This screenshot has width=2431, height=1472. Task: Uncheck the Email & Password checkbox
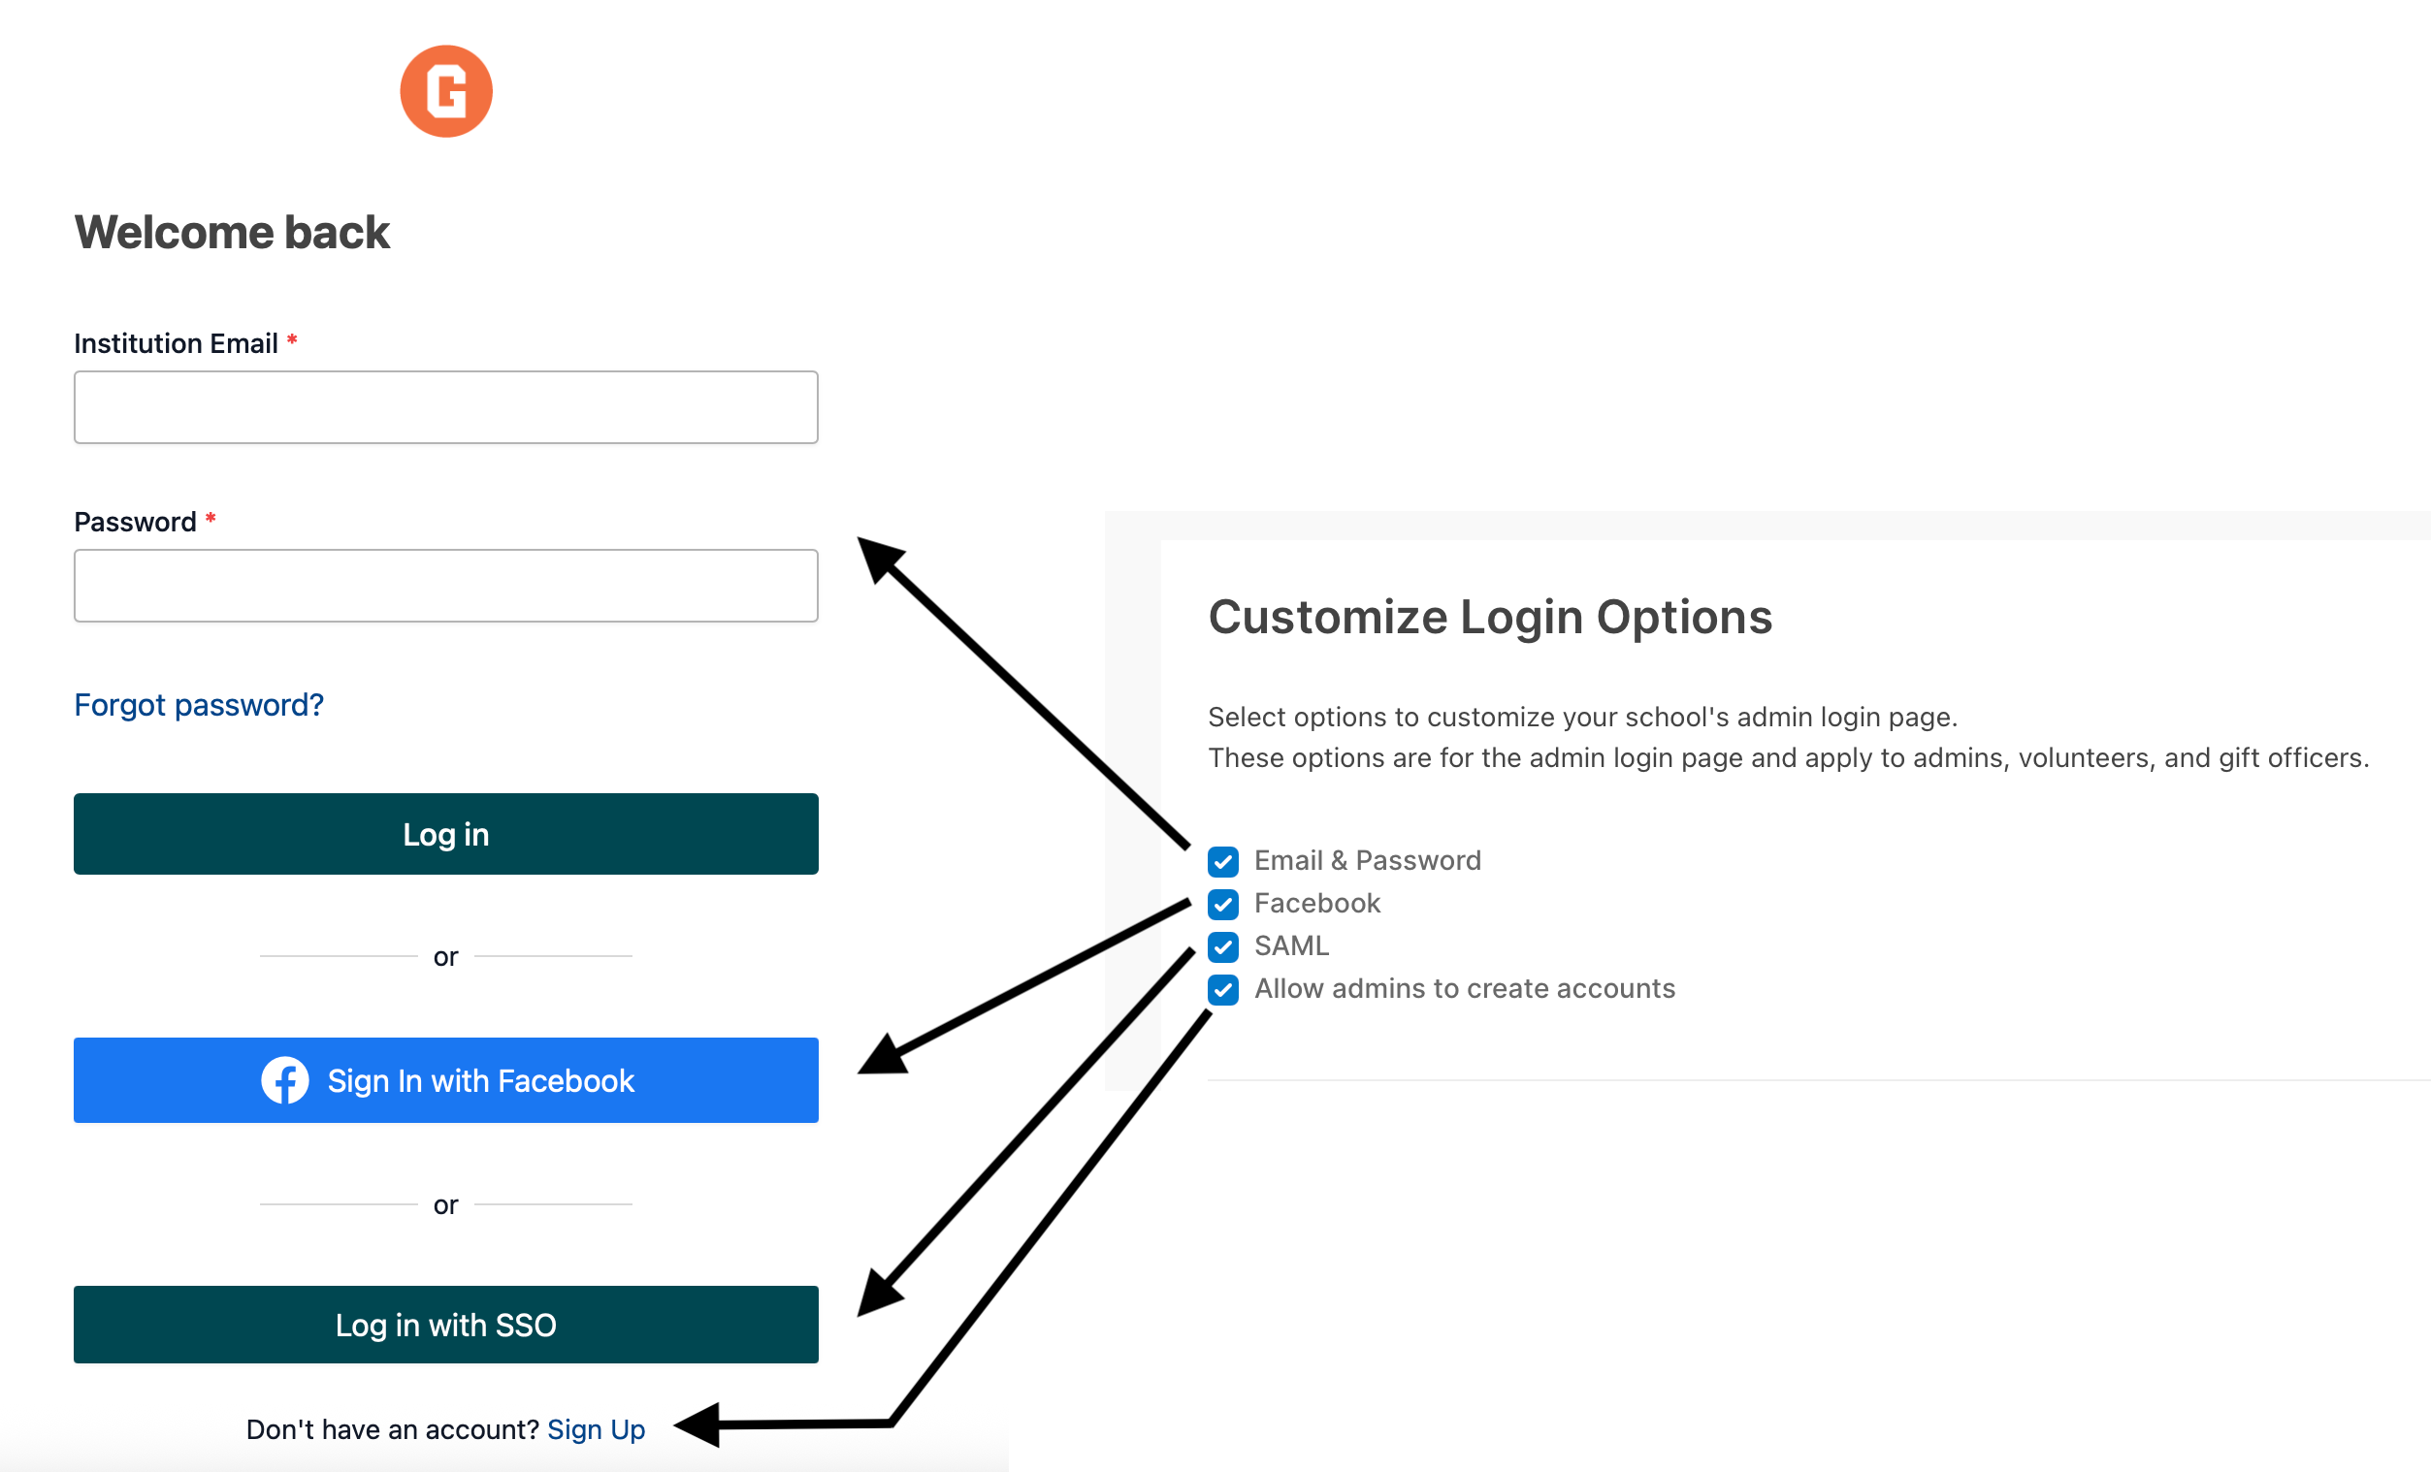[x=1223, y=862]
